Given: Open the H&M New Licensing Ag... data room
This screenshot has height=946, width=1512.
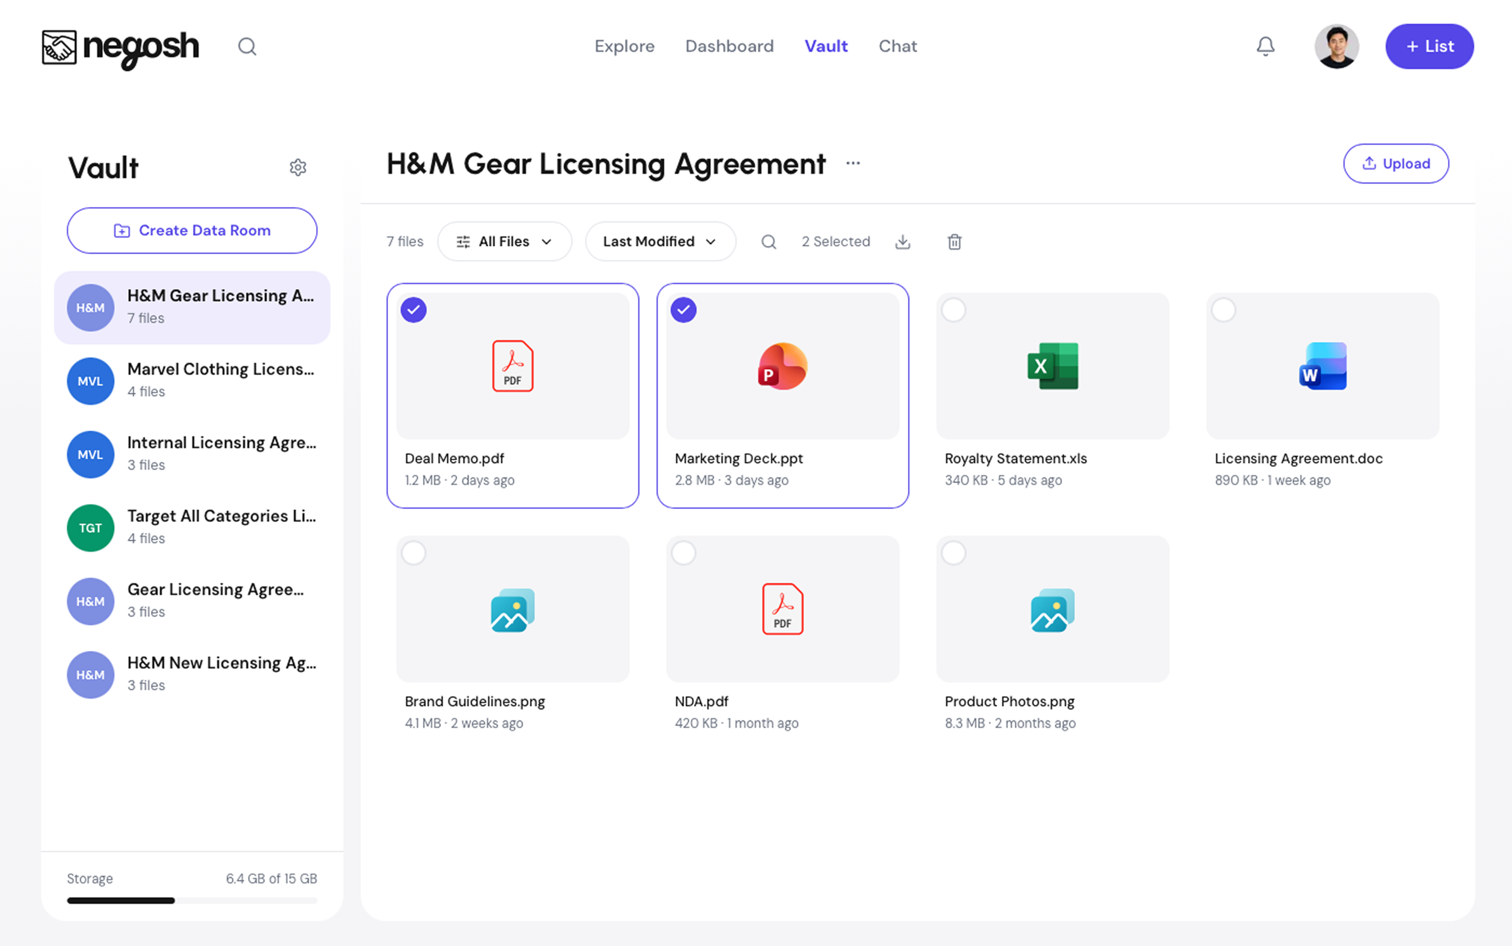Looking at the screenshot, I should pos(192,675).
